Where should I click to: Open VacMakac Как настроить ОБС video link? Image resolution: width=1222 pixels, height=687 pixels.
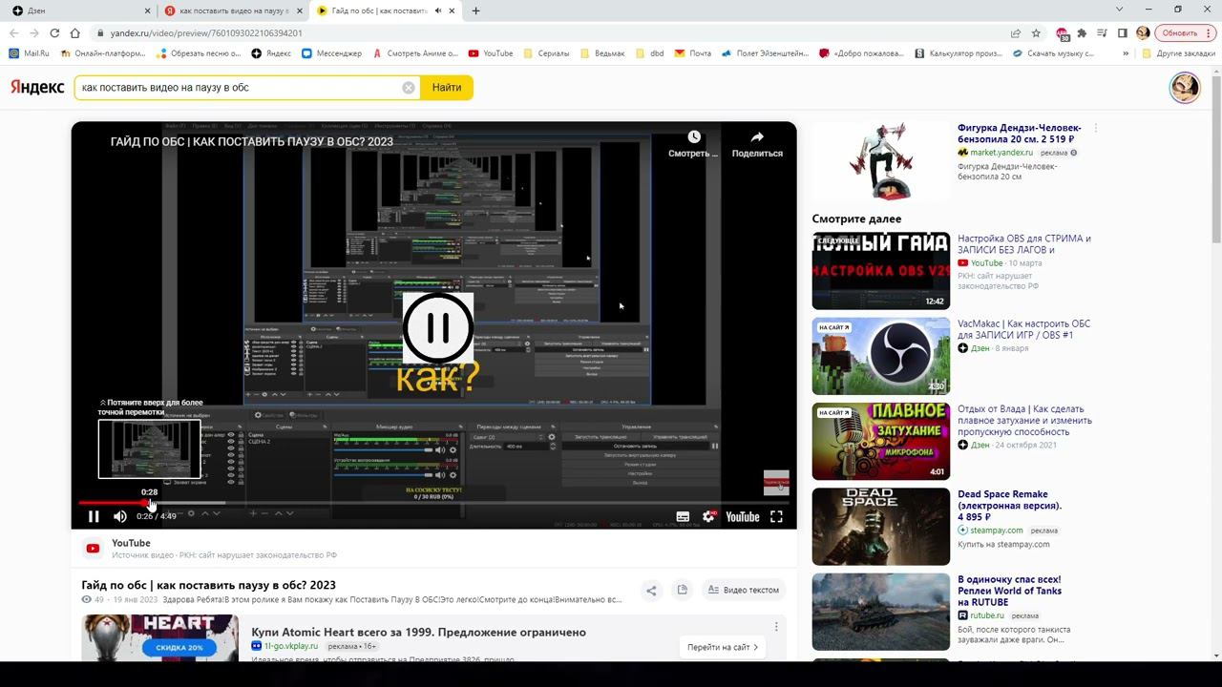point(1023,329)
